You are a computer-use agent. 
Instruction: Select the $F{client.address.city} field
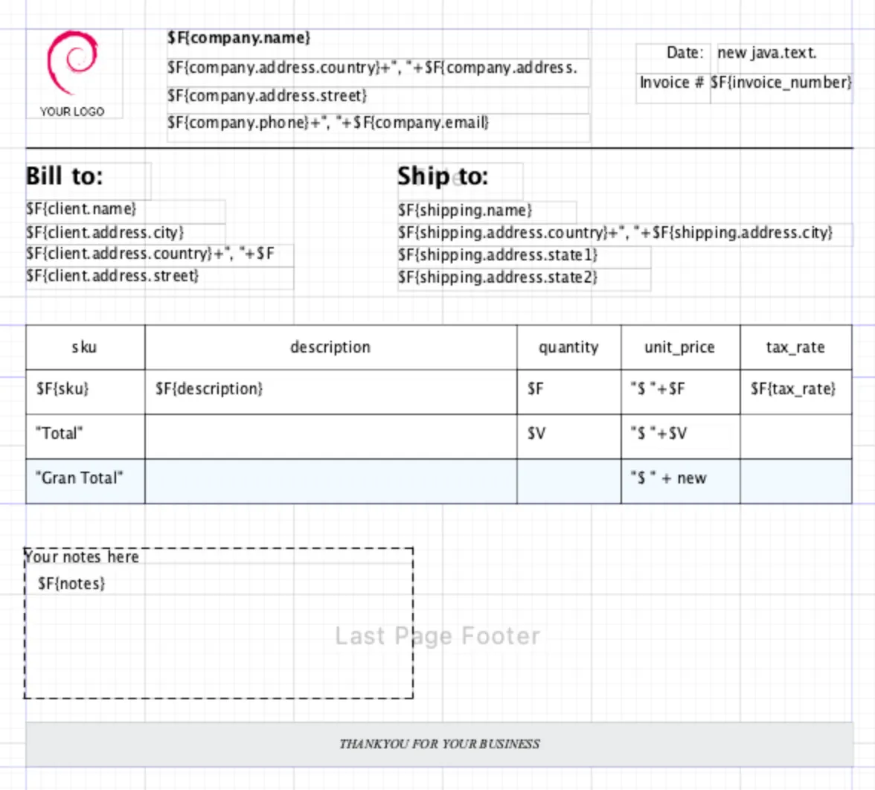(105, 233)
